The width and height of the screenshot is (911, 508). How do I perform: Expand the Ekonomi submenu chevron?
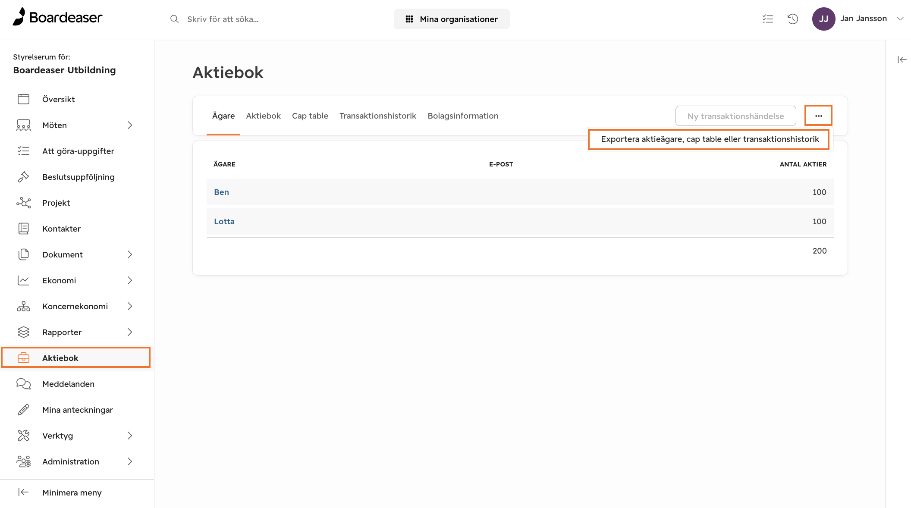coord(130,280)
